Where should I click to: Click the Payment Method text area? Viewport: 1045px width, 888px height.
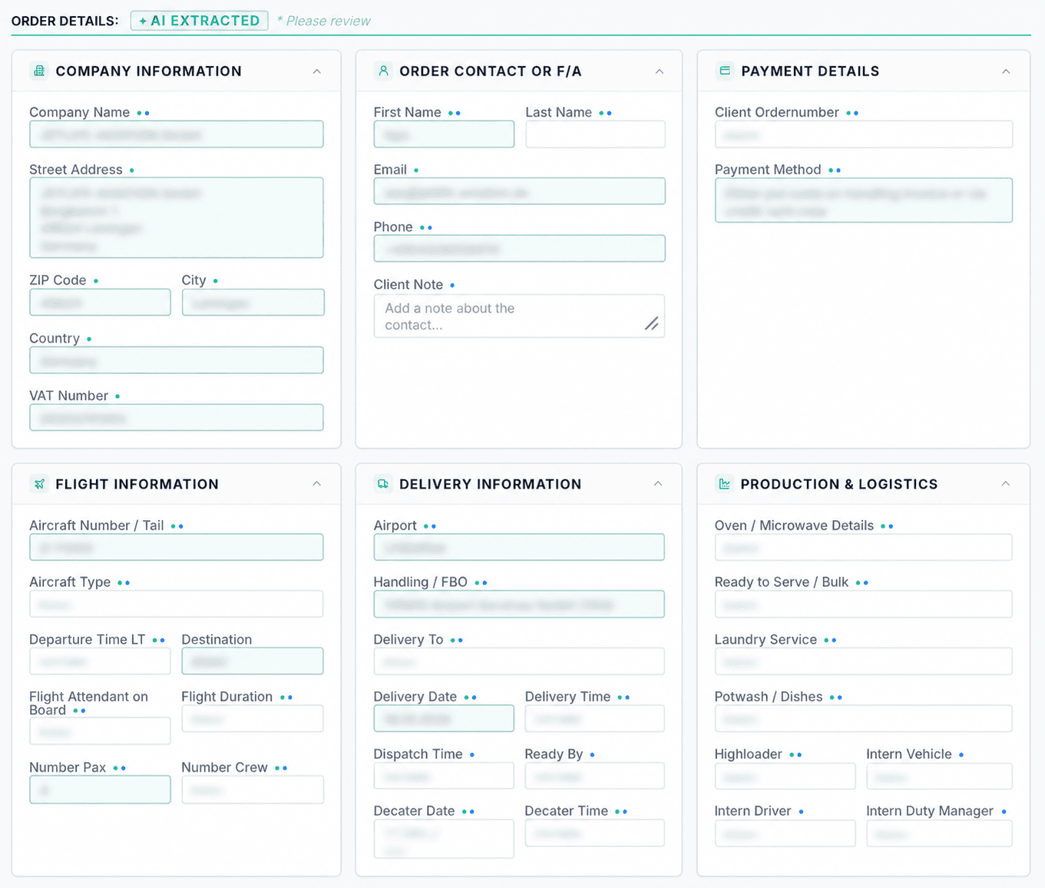(864, 200)
